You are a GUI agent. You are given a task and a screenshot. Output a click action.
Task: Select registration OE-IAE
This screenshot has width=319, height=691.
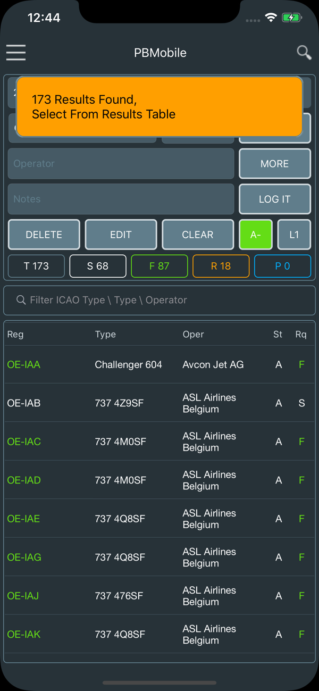click(x=23, y=519)
